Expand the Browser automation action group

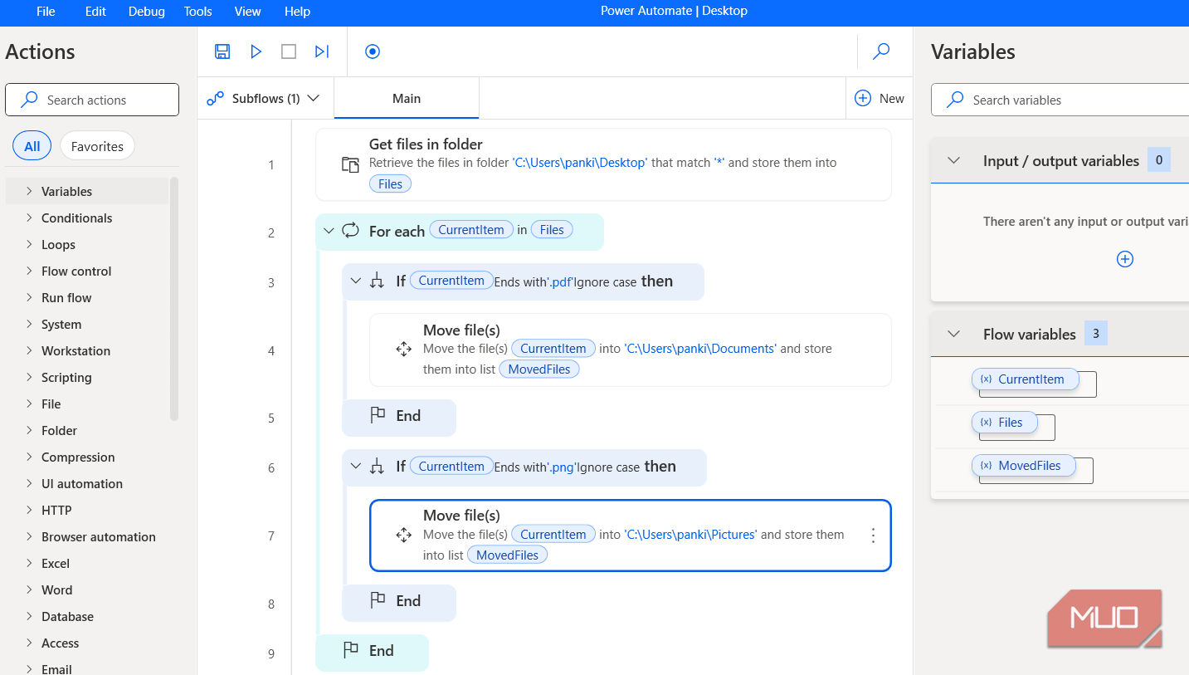point(29,536)
